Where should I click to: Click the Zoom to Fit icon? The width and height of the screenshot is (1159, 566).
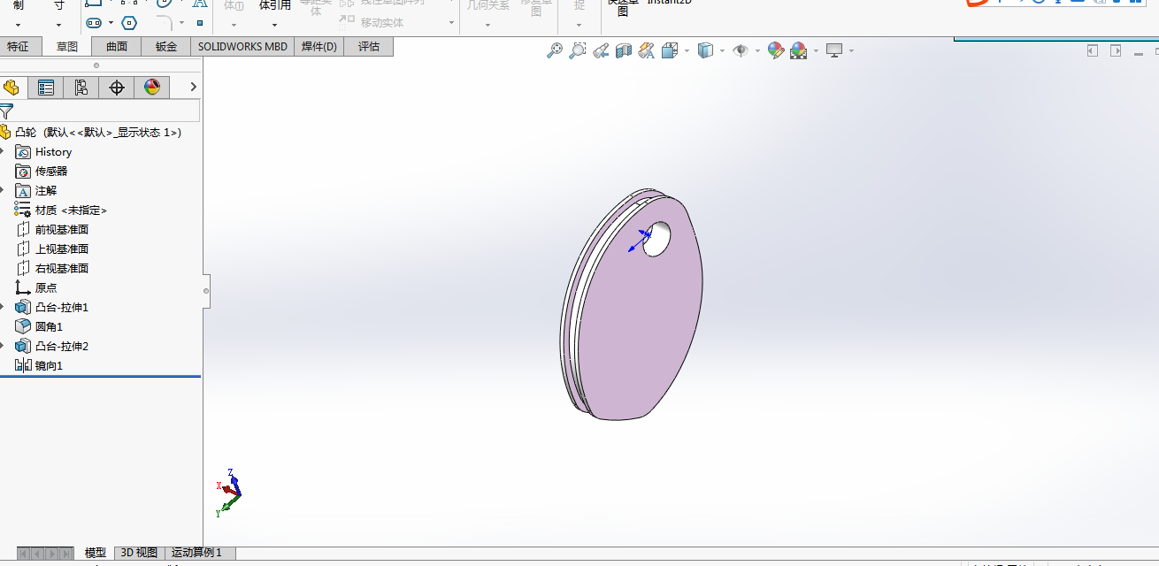coord(555,51)
